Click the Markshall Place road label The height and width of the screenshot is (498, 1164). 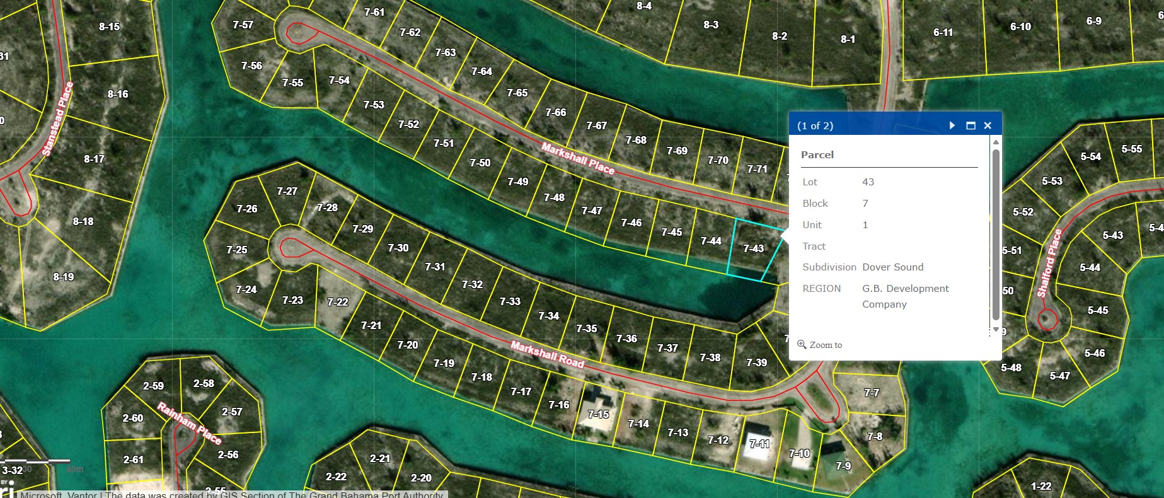coord(577,158)
